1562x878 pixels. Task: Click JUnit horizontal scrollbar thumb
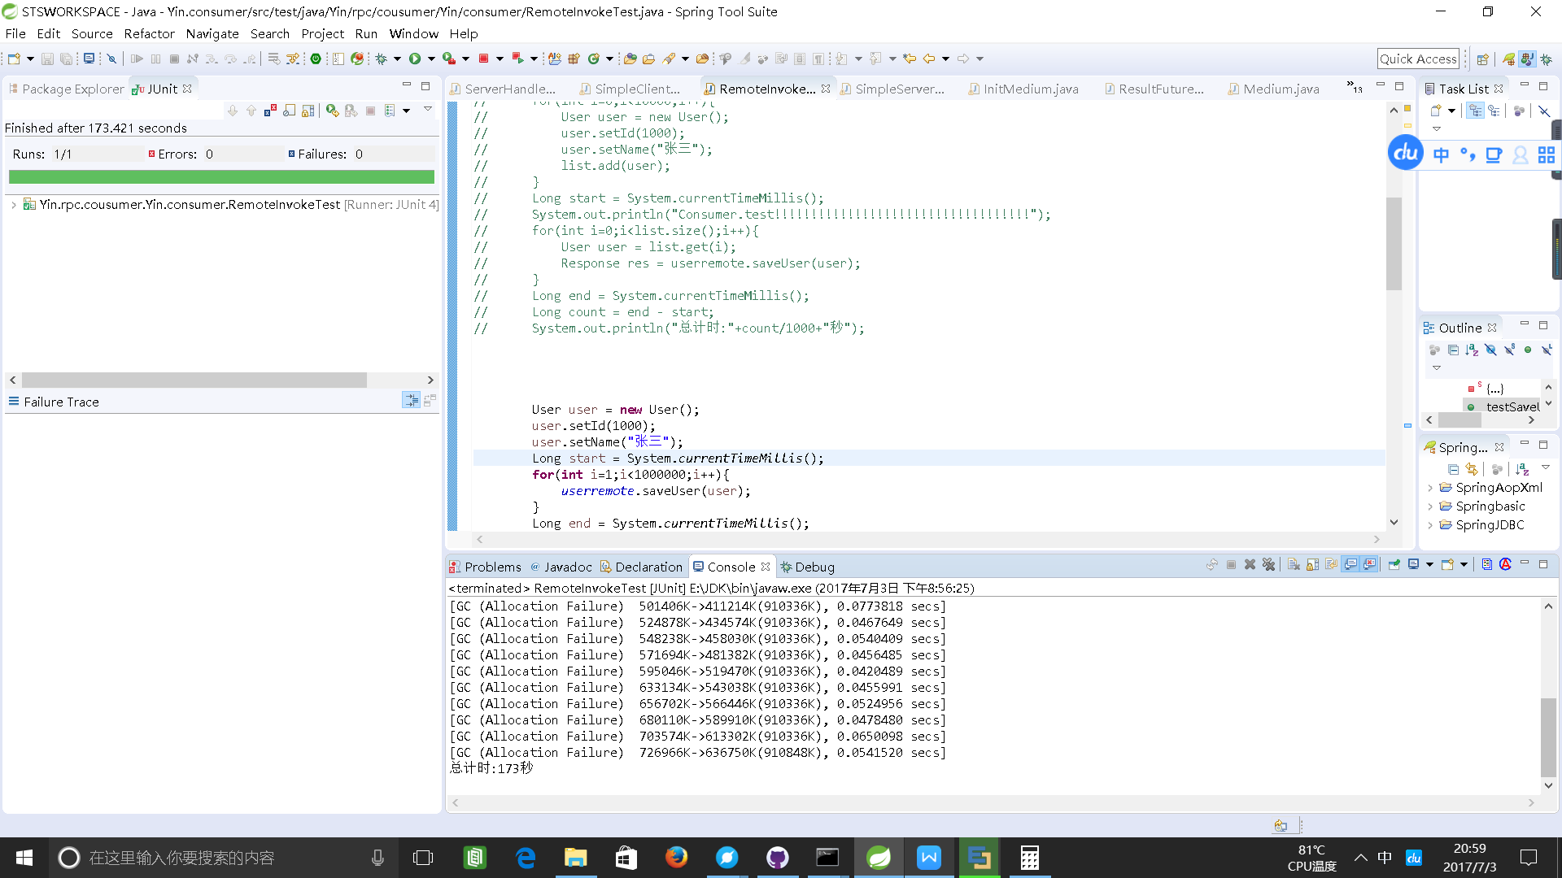point(194,380)
